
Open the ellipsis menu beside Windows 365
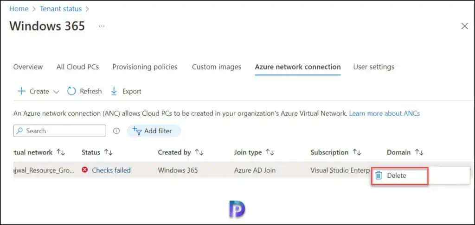coord(102,26)
